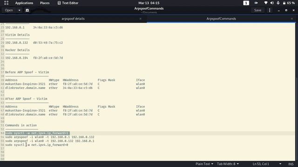298x167 pixels.
Task: Click the Address HWtype header on line 39
Action: tap(75, 80)
